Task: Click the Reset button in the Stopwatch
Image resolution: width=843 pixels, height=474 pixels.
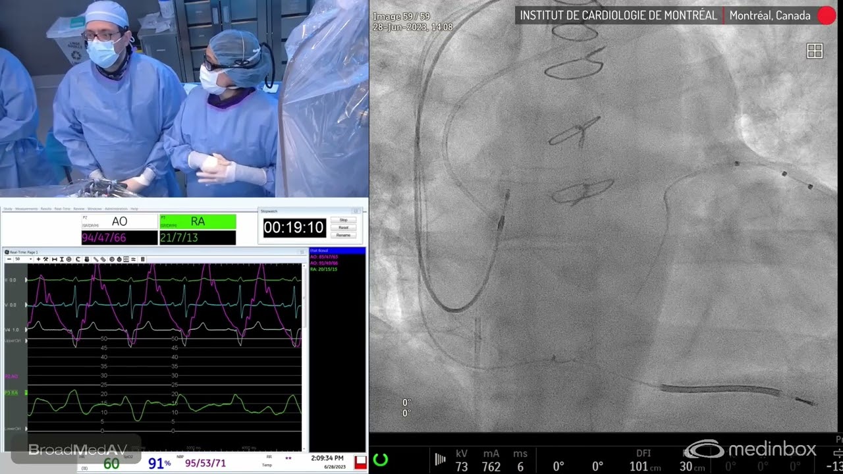Action: tap(343, 227)
